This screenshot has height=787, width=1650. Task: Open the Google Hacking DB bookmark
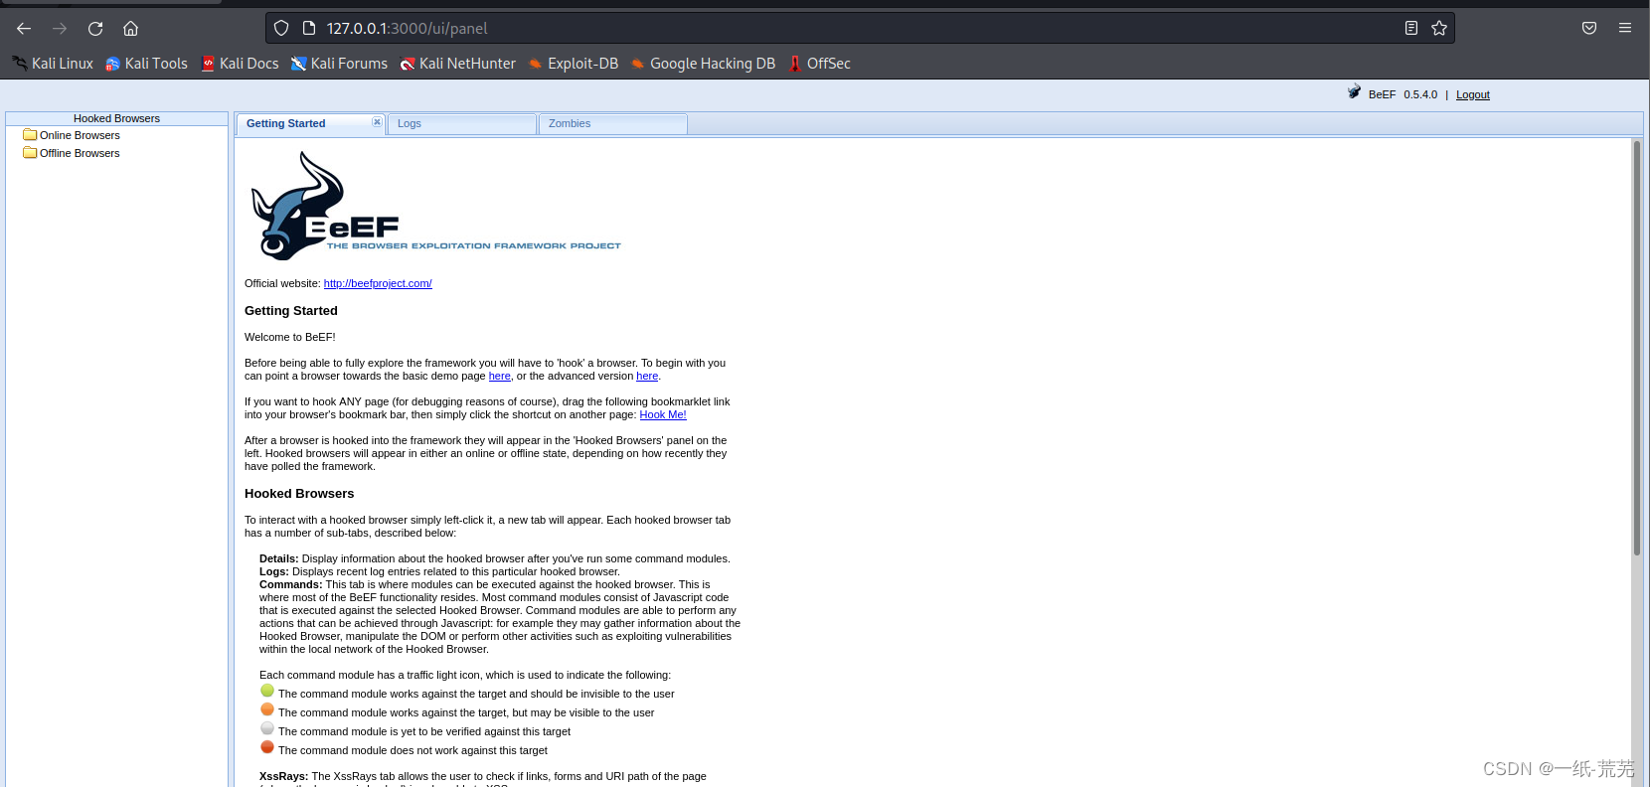703,63
